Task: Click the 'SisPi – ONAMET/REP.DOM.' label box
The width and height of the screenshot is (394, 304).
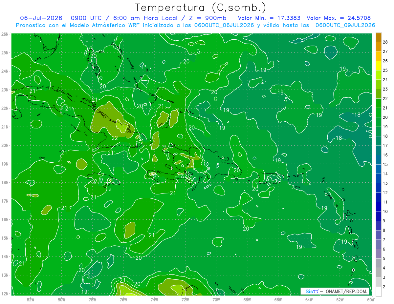Action: pos(335,291)
